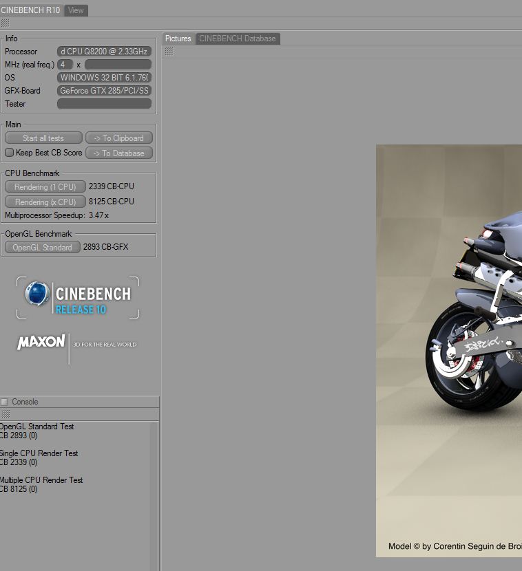Click the Multiple CPU Render Test console line

41,480
